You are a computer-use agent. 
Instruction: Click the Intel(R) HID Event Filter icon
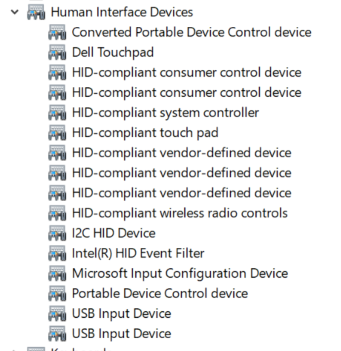[57, 253]
